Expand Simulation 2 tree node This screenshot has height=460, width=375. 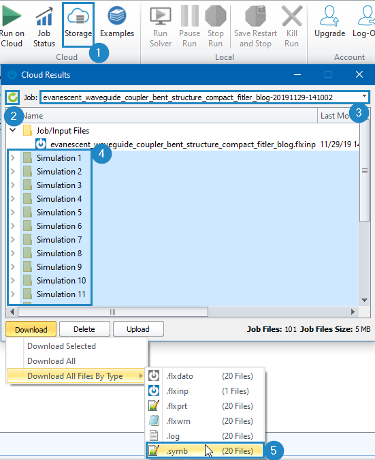[x=13, y=171]
